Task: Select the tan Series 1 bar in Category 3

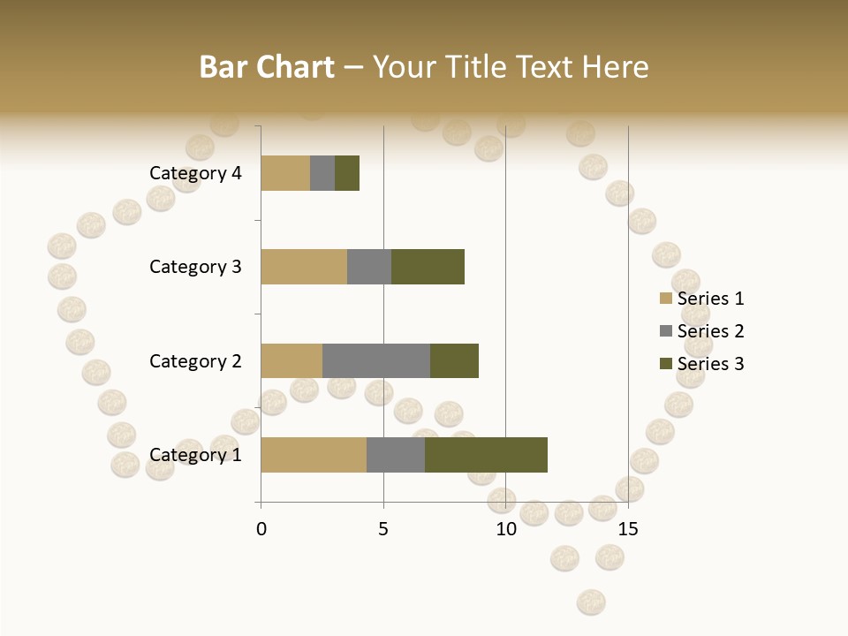Action: [304, 267]
